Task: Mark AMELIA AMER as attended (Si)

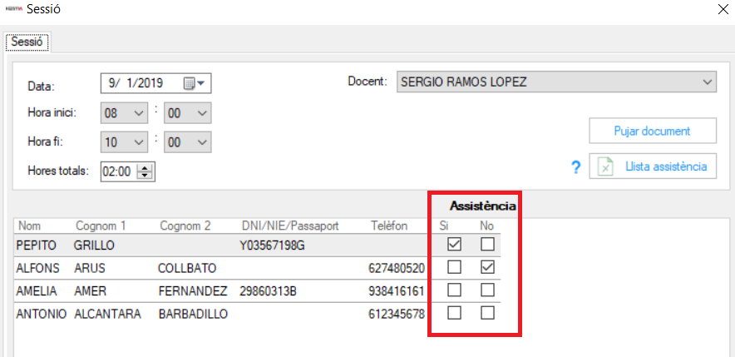Action: [x=454, y=290]
